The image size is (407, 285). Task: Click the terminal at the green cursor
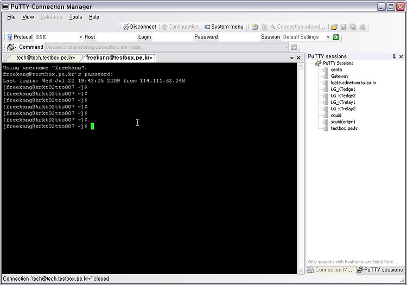tap(92, 126)
